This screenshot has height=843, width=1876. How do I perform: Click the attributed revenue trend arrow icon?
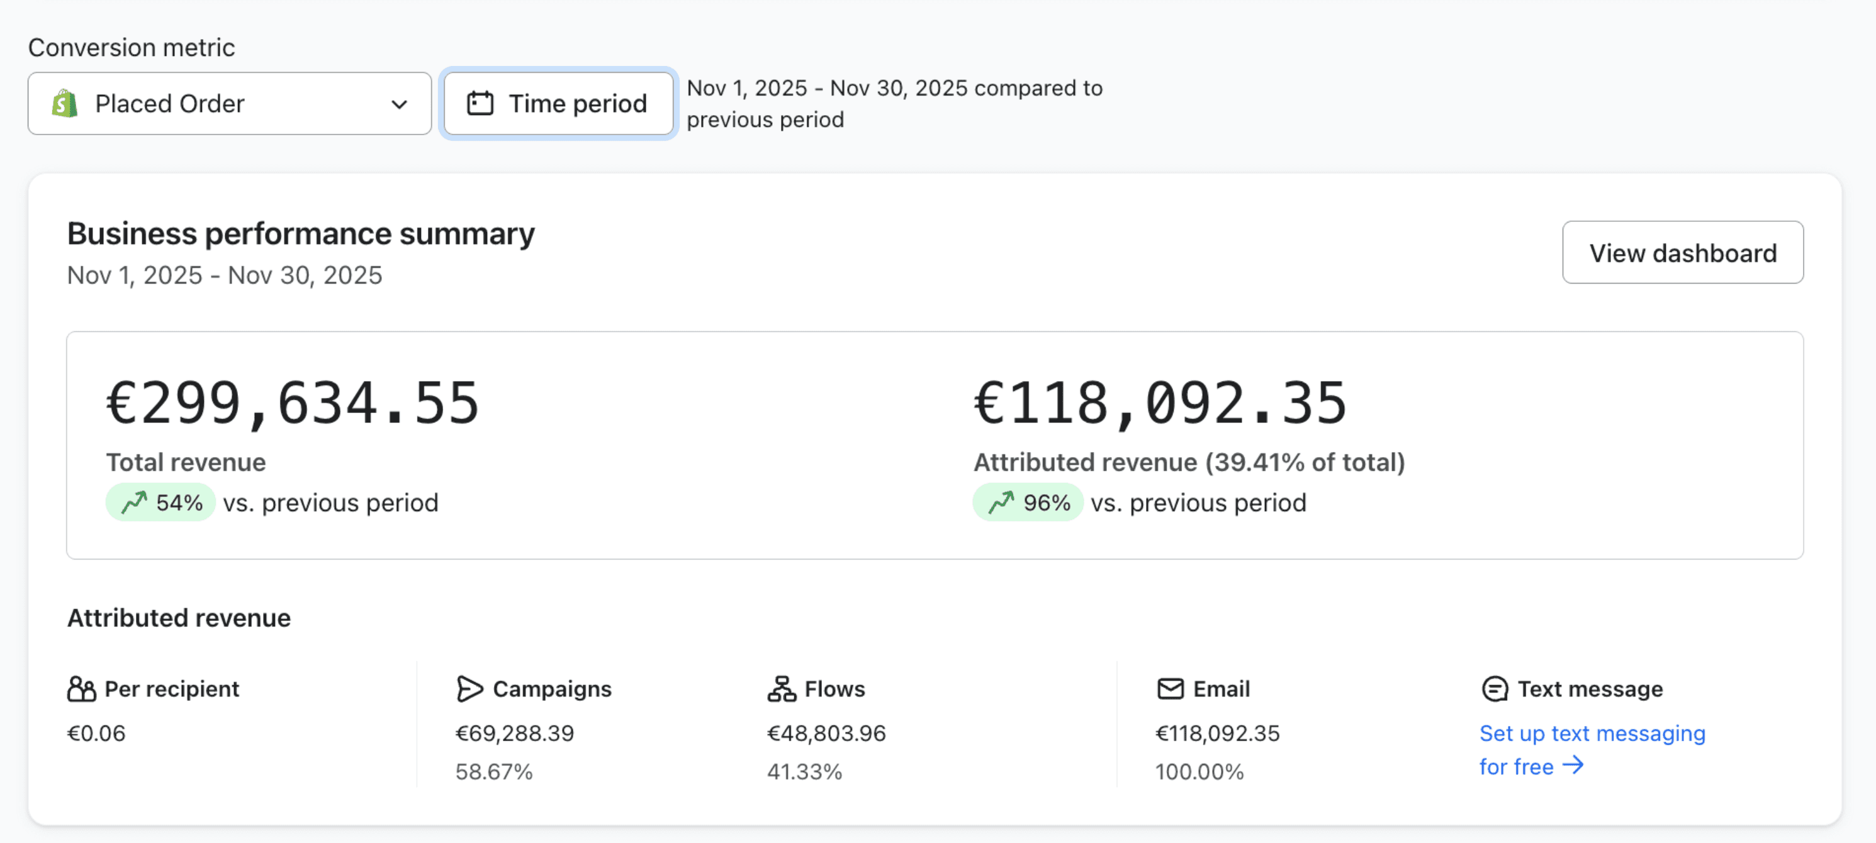[1001, 502]
